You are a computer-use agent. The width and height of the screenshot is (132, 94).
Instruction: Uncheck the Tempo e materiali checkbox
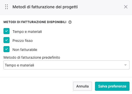(x=6, y=31)
